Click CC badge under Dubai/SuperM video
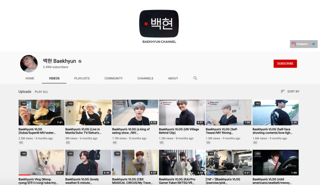 (x=21, y=143)
